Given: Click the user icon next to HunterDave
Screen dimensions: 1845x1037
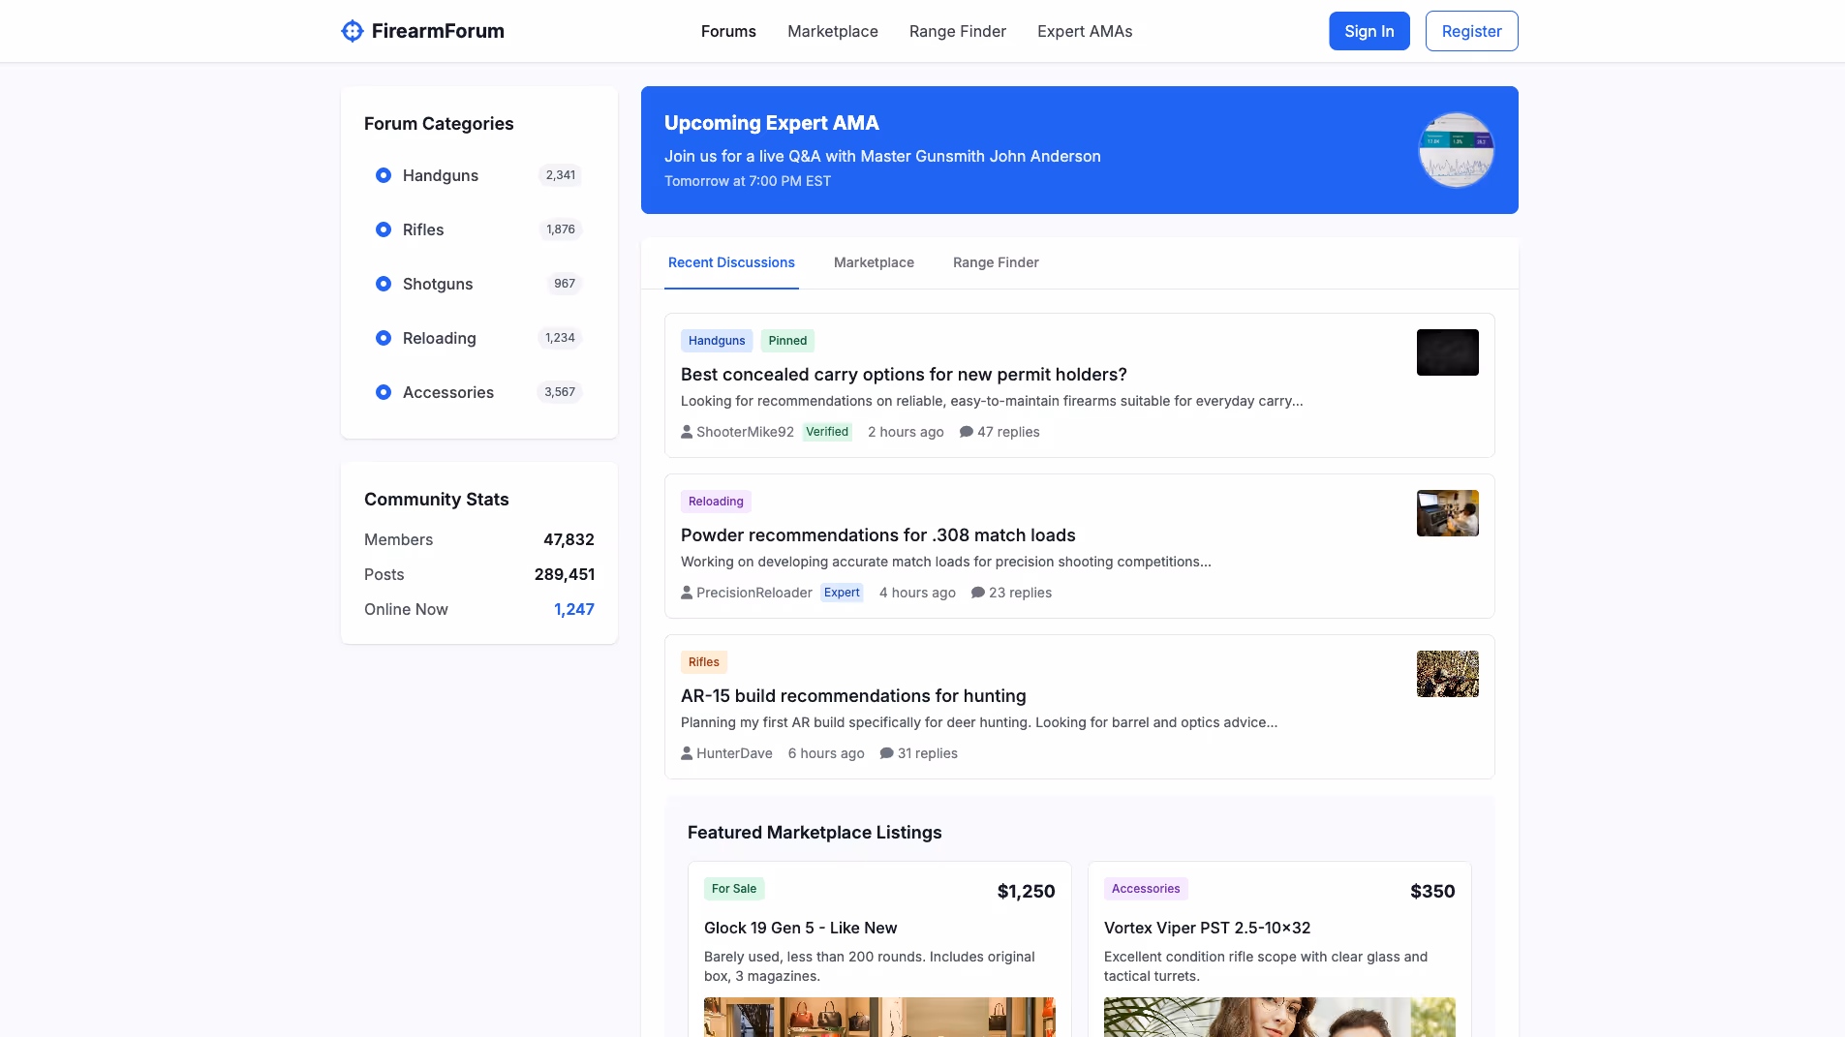Looking at the screenshot, I should click(686, 752).
